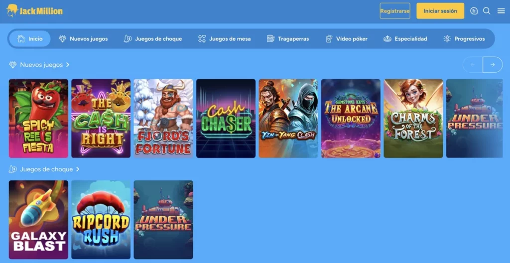Image resolution: width=510 pixels, height=263 pixels.
Task: Go to previous games with left arrow
Action: pyautogui.click(x=473, y=65)
